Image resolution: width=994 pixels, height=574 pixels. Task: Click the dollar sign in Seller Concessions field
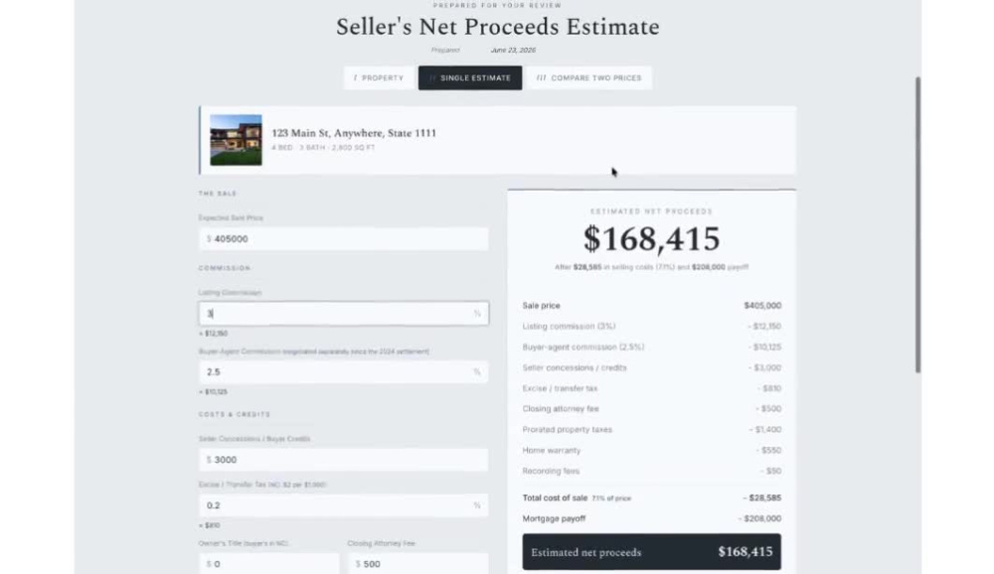pyautogui.click(x=209, y=460)
